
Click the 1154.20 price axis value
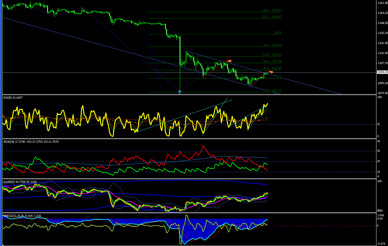coord(382,13)
